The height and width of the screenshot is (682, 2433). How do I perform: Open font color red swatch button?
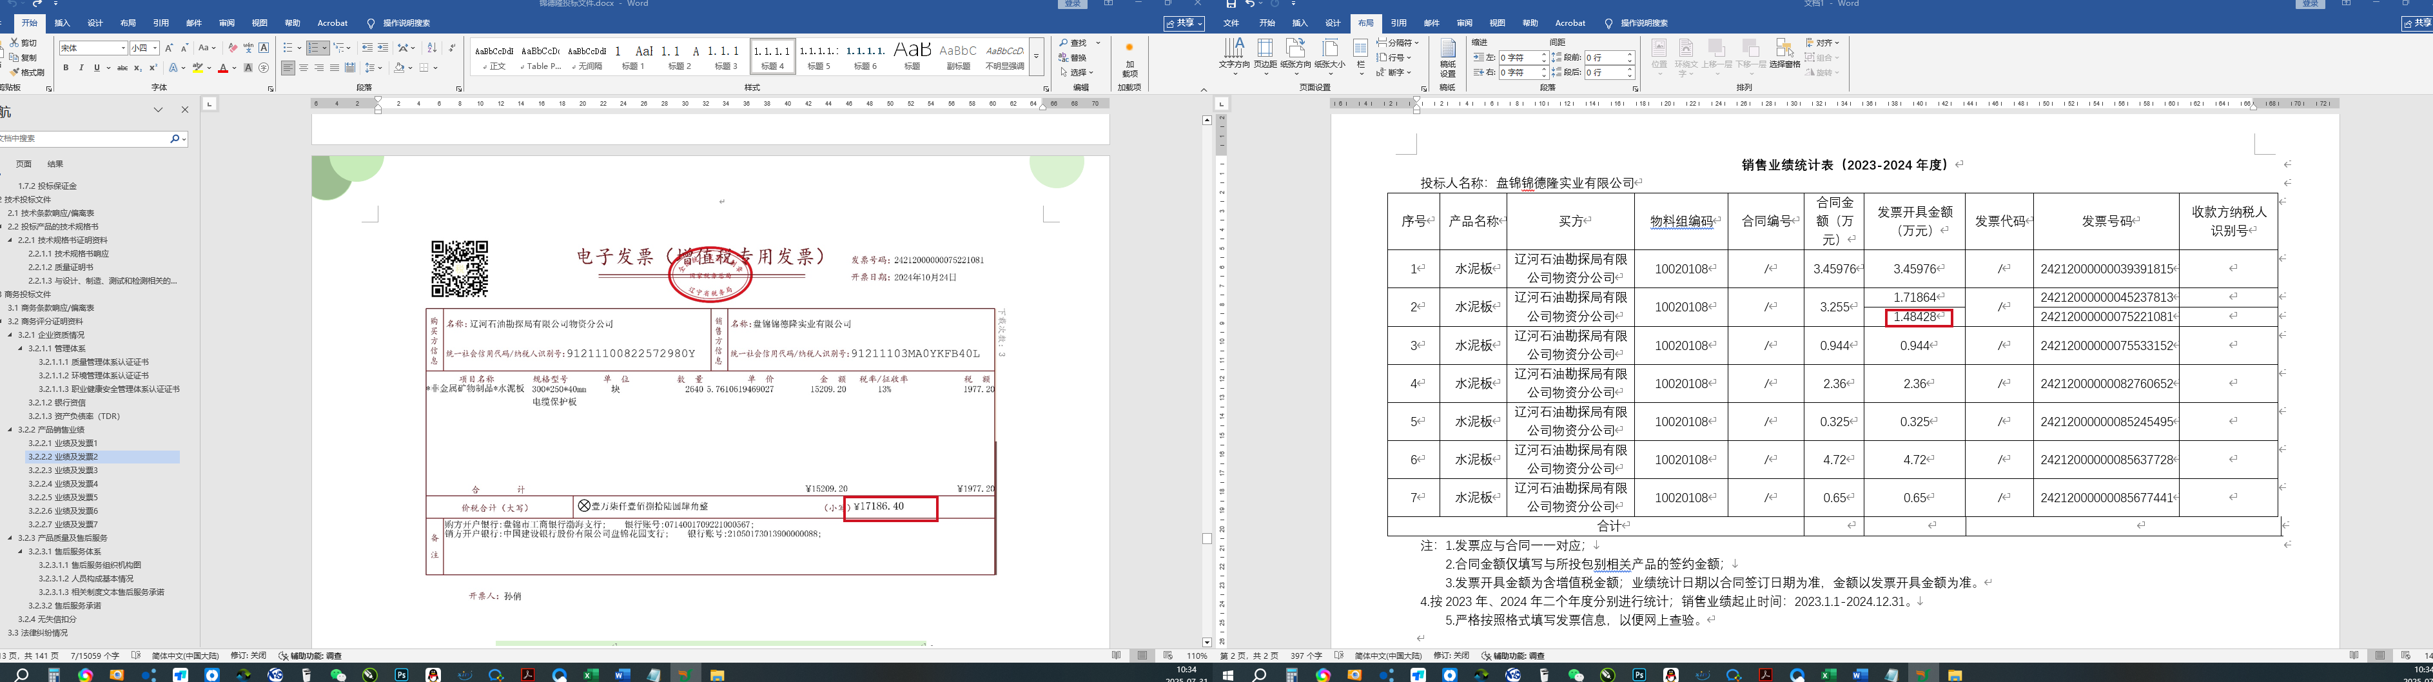(x=223, y=68)
